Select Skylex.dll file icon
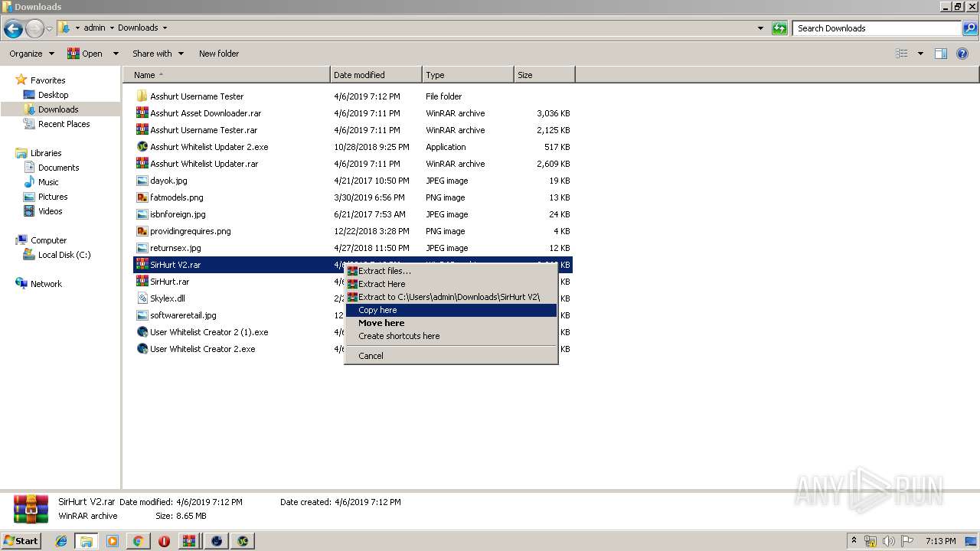 point(142,298)
